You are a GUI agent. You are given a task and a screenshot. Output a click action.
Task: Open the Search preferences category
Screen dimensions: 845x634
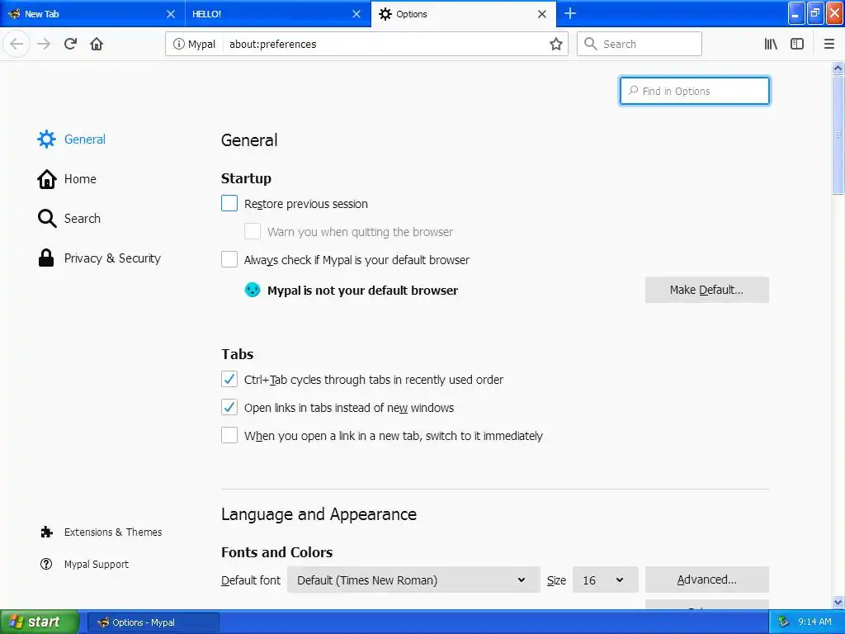(83, 218)
